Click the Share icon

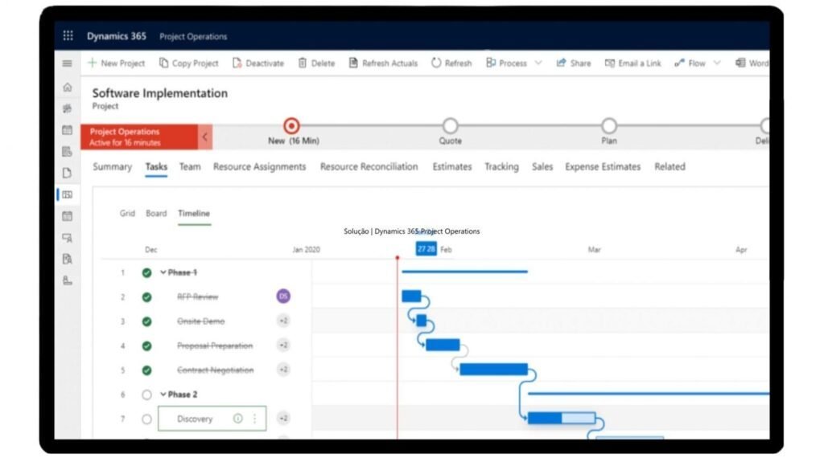(x=561, y=63)
